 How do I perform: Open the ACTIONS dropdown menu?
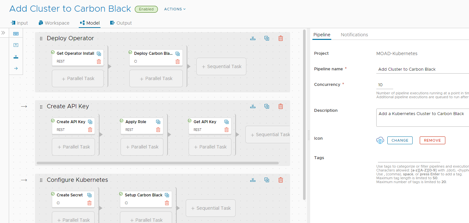(x=175, y=9)
